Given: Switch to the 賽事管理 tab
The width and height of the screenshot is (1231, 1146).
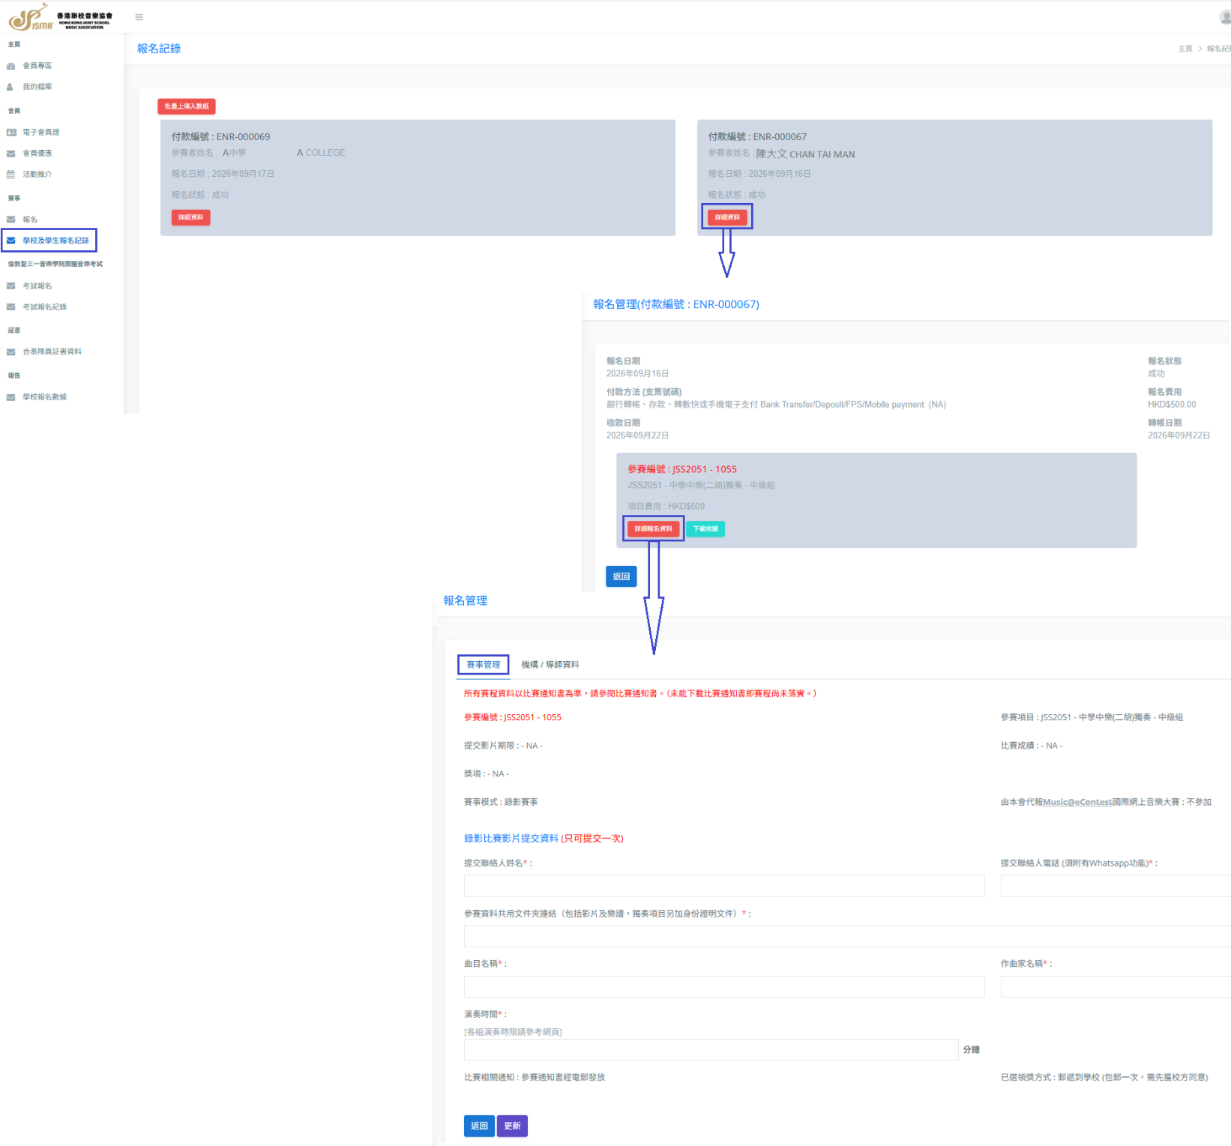Looking at the screenshot, I should pyautogui.click(x=483, y=665).
